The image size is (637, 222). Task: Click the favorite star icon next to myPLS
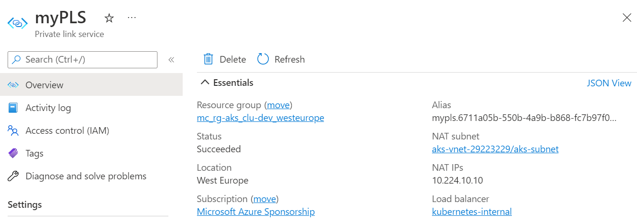click(109, 18)
